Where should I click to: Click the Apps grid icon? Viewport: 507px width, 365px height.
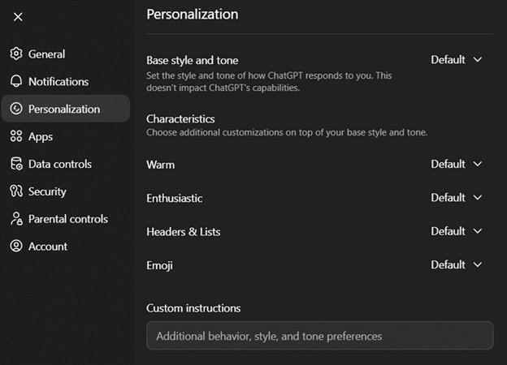click(16, 136)
